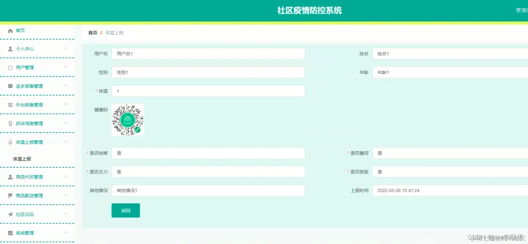Expand the 商品代买管理 chevron
Viewport: 528px width, 244px height.
pos(66,177)
